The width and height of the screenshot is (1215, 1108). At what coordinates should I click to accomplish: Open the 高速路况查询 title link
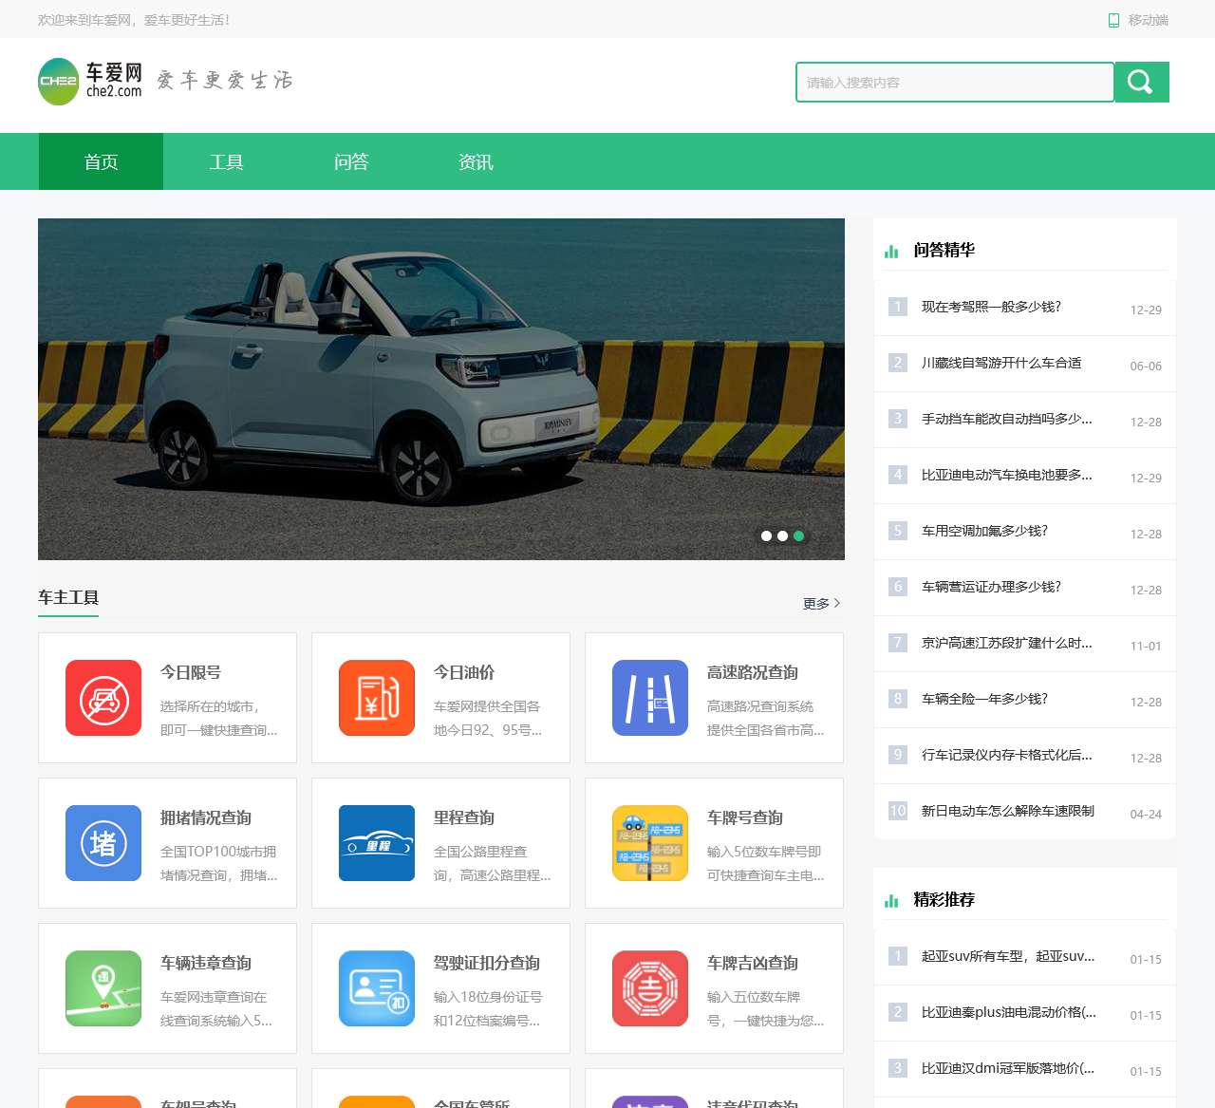[753, 672]
